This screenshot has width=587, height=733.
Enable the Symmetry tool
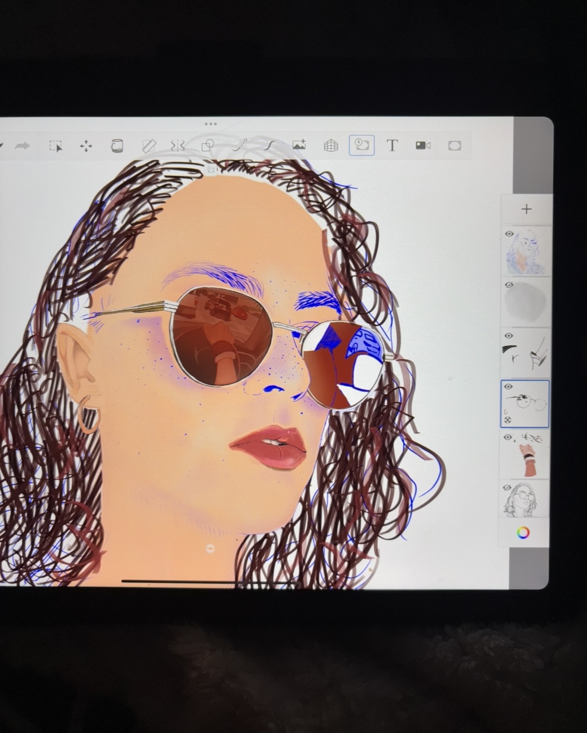178,146
